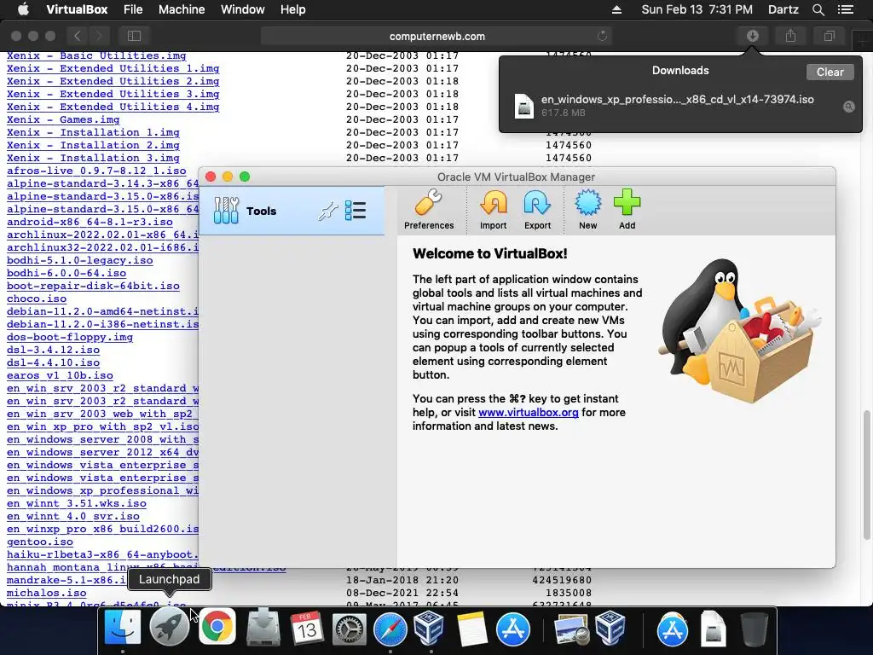Viewport: 873px width, 655px height.
Task: Open en_winnt_3.51.wks.iso link
Action: coord(76,503)
